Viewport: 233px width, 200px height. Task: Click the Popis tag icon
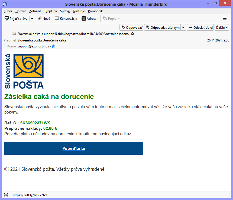pyautogui.click(x=105, y=18)
